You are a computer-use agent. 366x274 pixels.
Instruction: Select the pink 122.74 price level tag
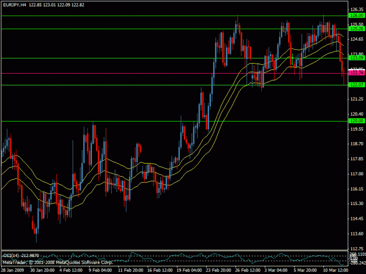tap(357, 73)
